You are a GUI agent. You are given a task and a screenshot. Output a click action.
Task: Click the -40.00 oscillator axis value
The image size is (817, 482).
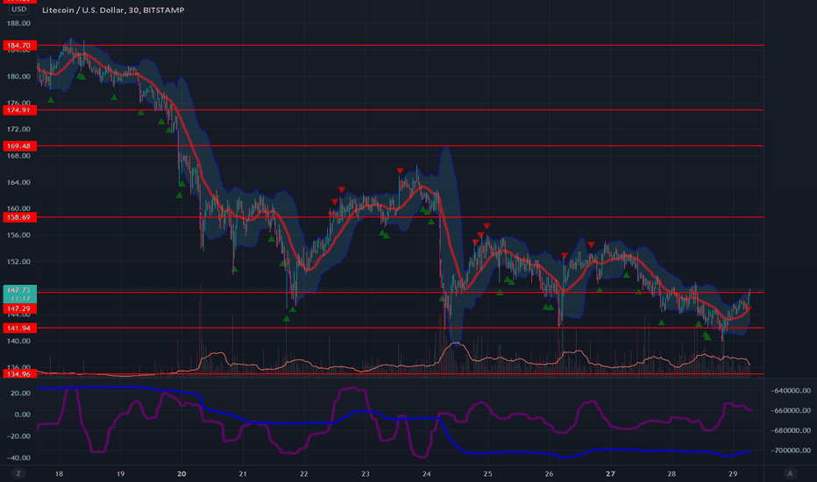click(18, 458)
